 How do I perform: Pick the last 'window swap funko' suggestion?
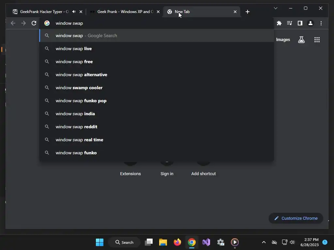(x=157, y=153)
